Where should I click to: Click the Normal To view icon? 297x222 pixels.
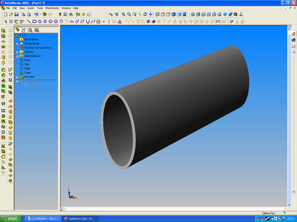click(241, 14)
